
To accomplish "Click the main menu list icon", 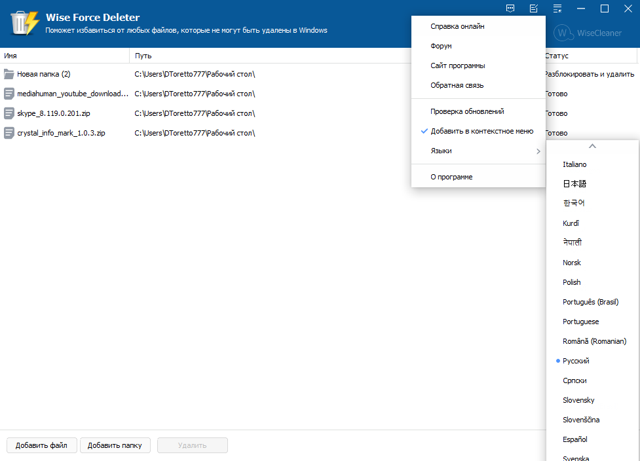I will pos(557,9).
